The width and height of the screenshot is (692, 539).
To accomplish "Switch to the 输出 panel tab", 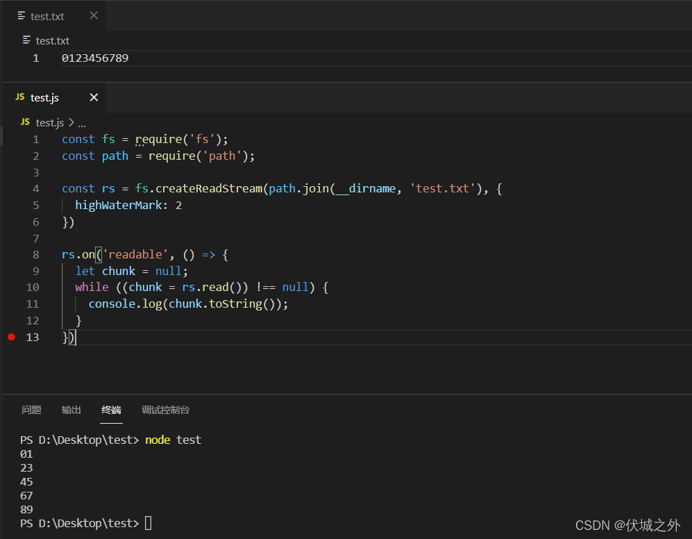I will pos(71,410).
